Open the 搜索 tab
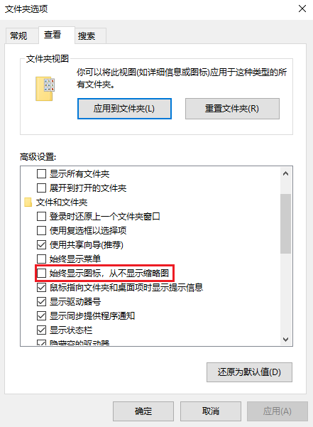Viewport: 313px width, 427px height. tap(87, 36)
